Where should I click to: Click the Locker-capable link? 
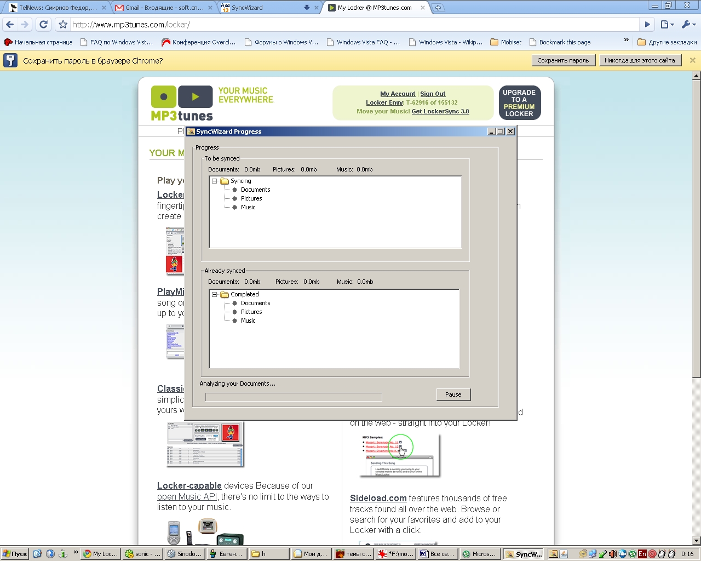189,485
